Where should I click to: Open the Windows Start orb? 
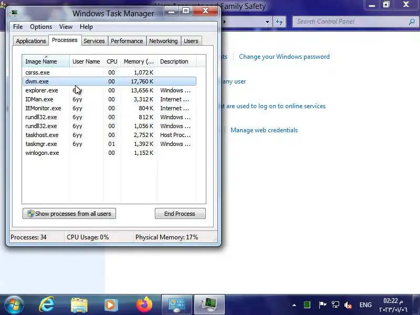(14, 305)
